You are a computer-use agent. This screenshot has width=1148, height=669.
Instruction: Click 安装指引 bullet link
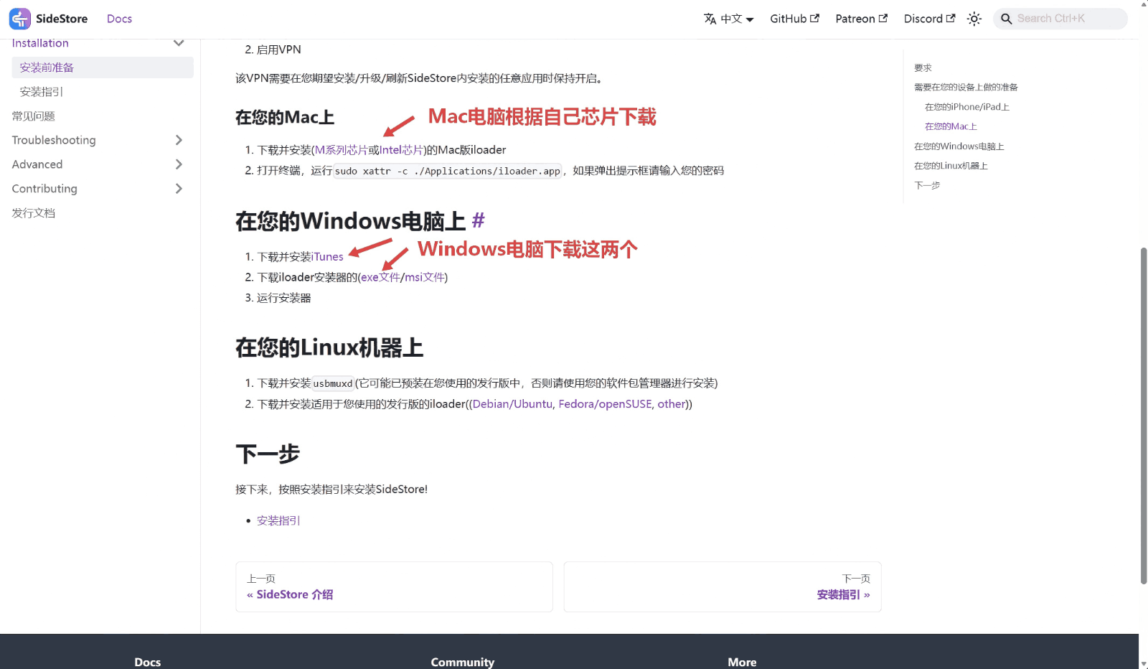(x=278, y=520)
